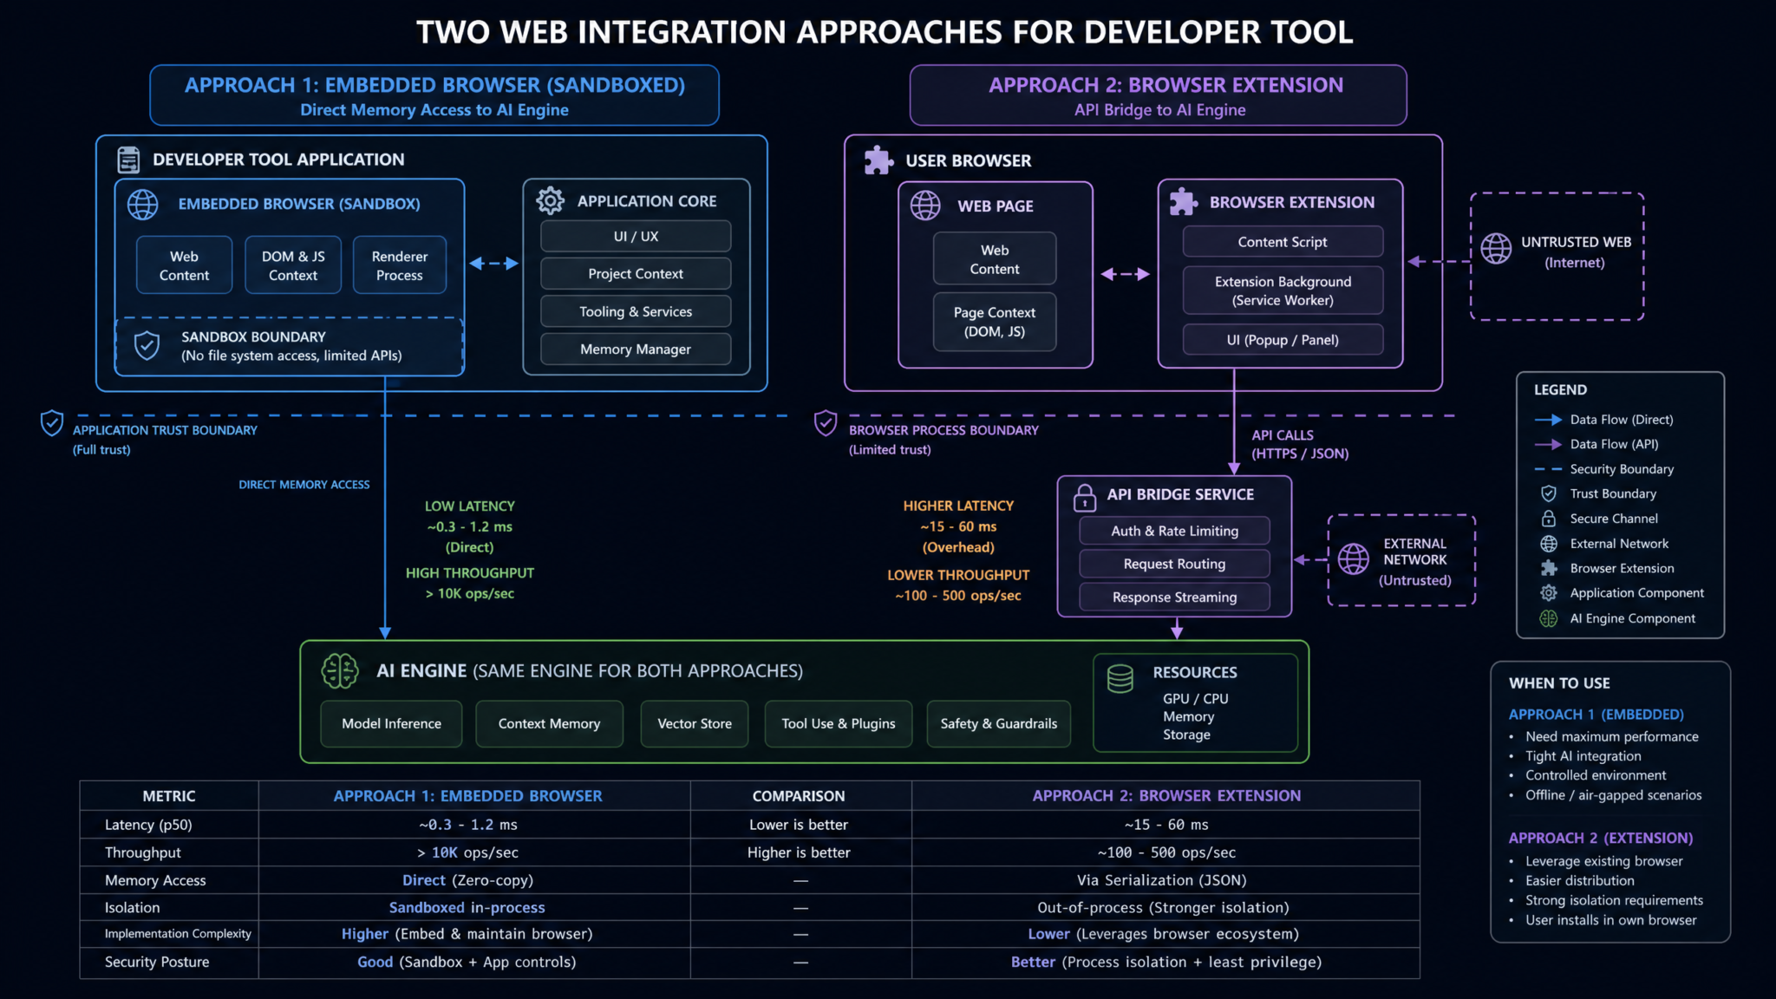Click the legend Application Component gear icon
Viewport: 1776px width, 999px height.
pyautogui.click(x=1549, y=593)
